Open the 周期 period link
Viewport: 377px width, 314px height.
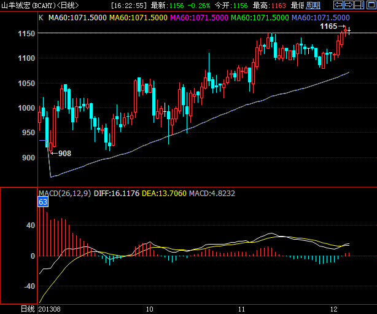click(x=313, y=6)
